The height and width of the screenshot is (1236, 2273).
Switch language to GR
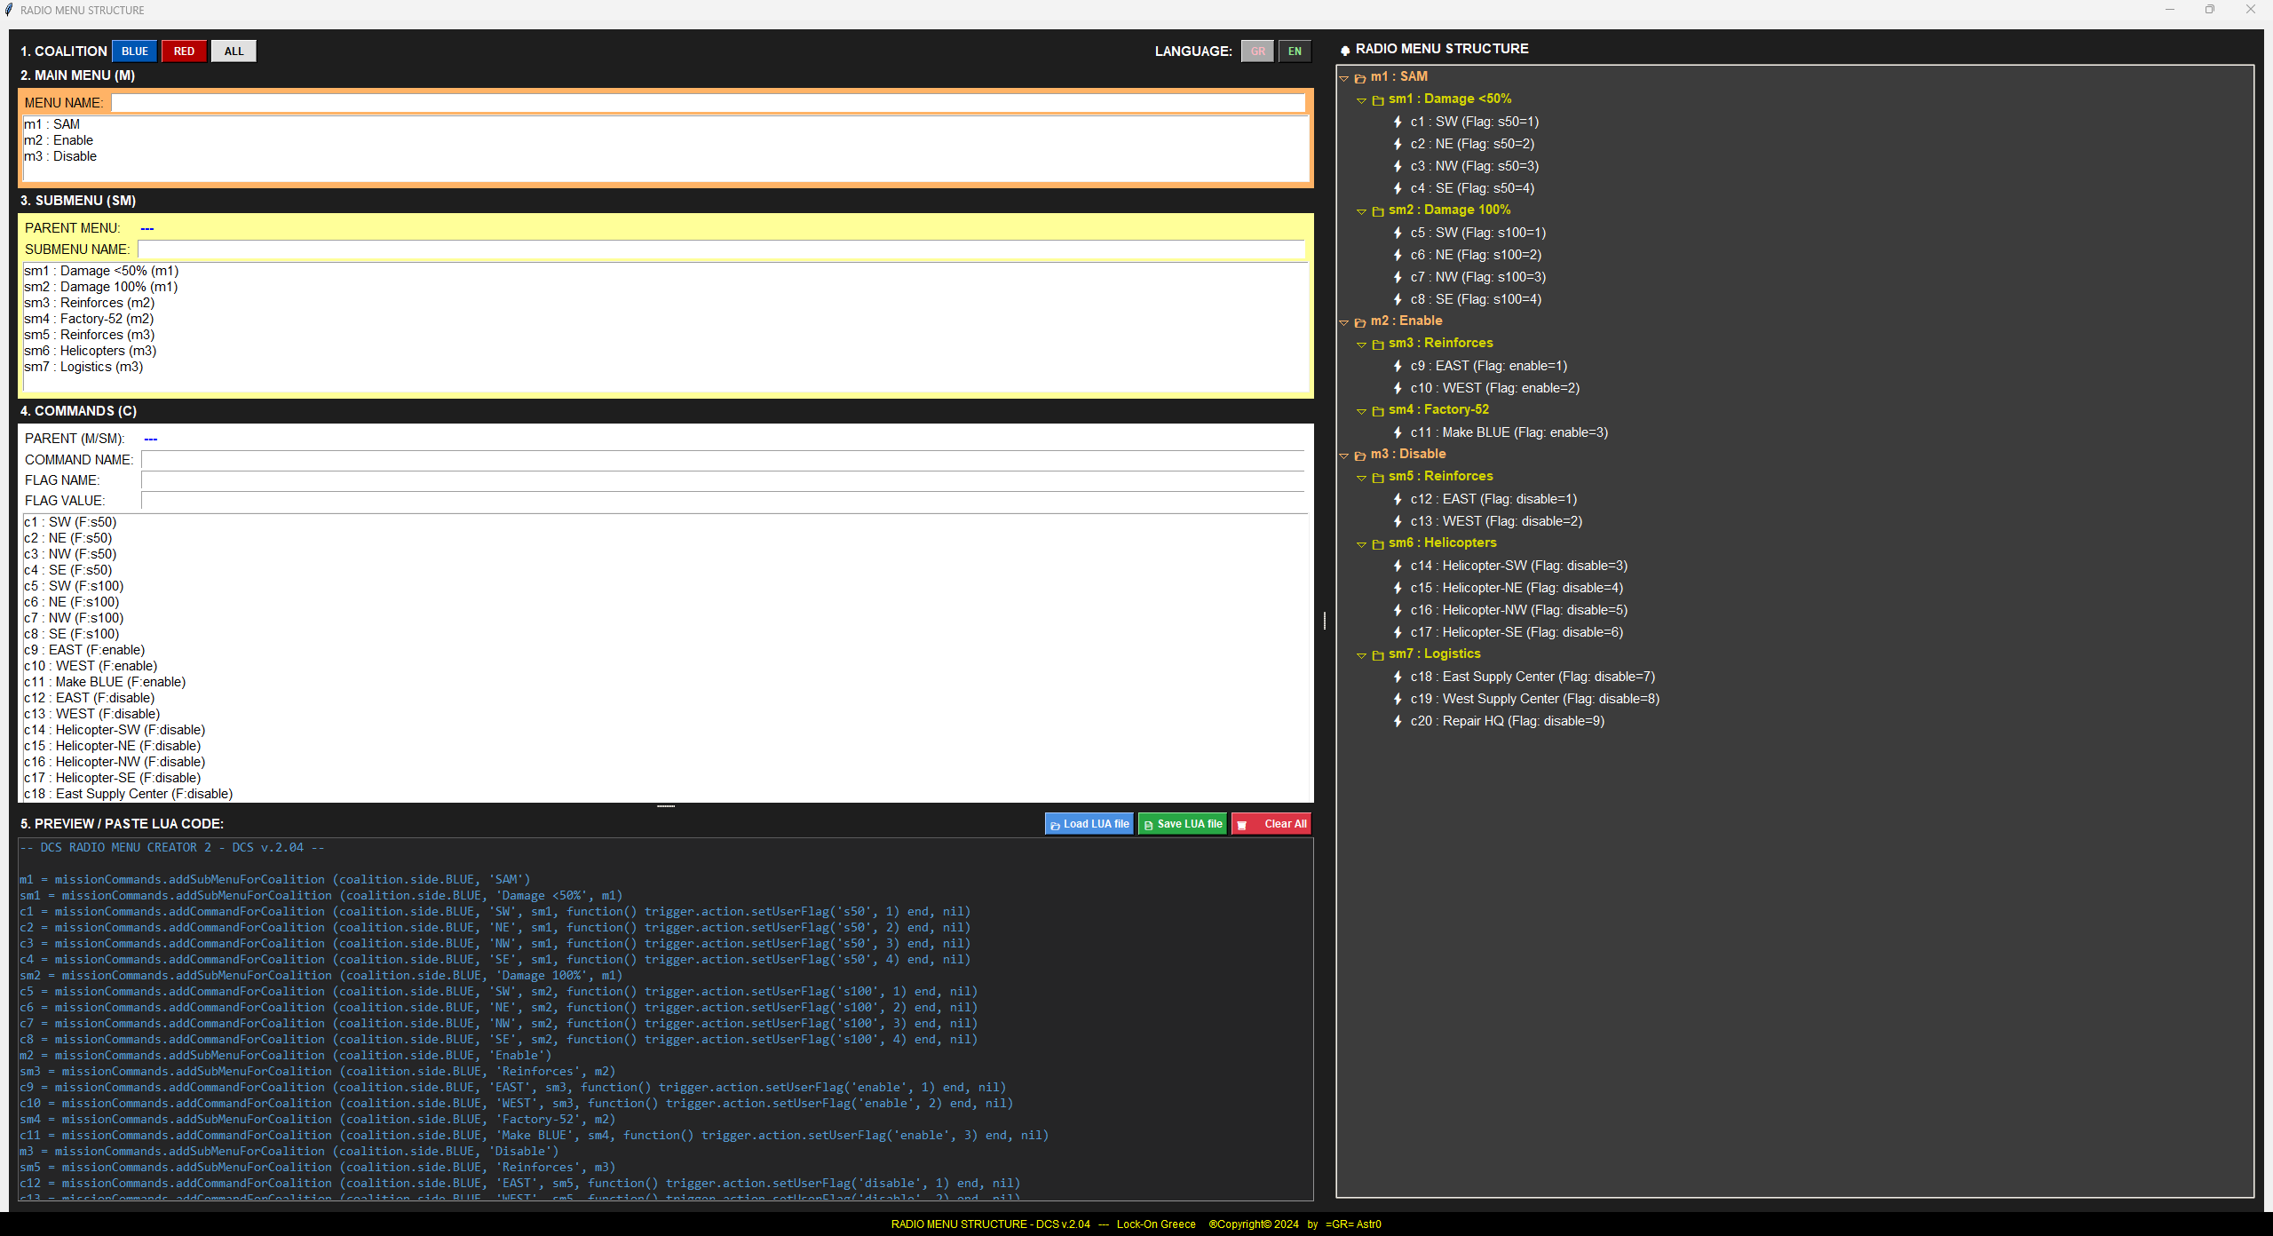(x=1257, y=51)
